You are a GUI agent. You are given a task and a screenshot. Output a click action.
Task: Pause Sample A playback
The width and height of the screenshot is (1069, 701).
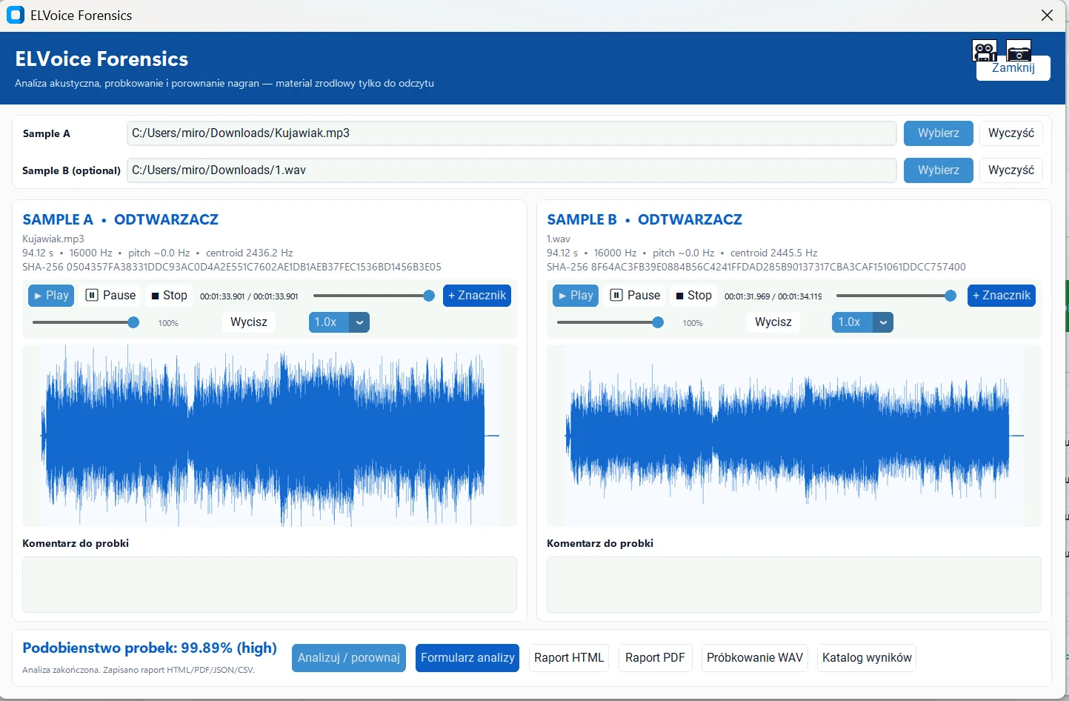(x=110, y=296)
